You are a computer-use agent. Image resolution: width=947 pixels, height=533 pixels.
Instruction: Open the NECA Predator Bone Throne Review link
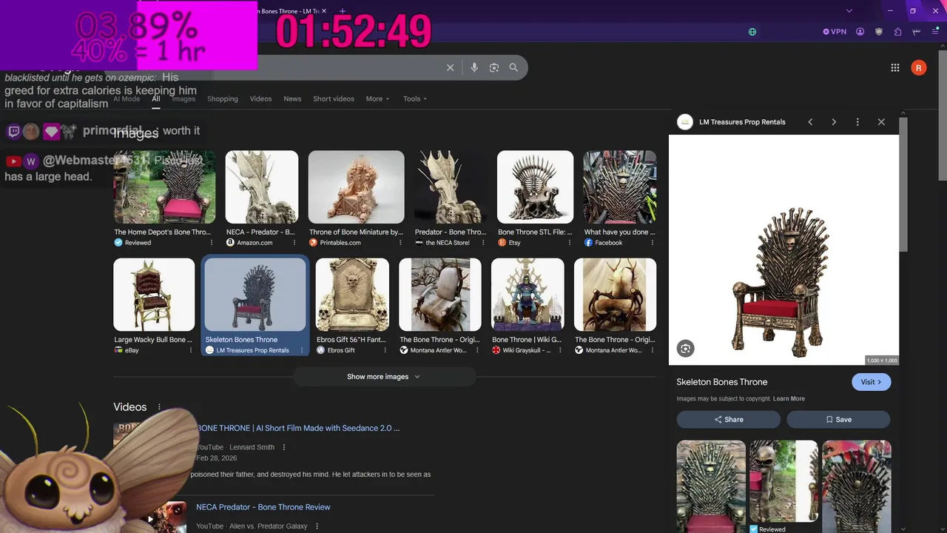coord(263,507)
